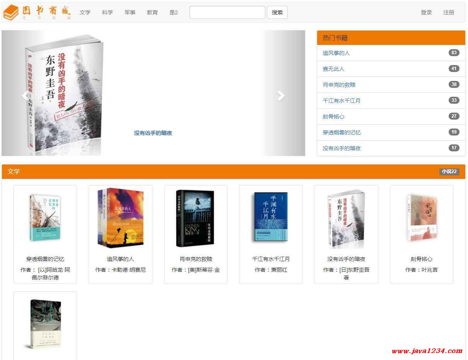This screenshot has width=468, height=360.
Task: Open 千江有水千江月 in hot books list
Action: click(342, 101)
